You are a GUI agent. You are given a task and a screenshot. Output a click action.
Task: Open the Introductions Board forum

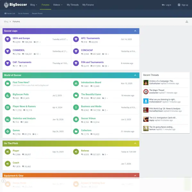(x=91, y=83)
